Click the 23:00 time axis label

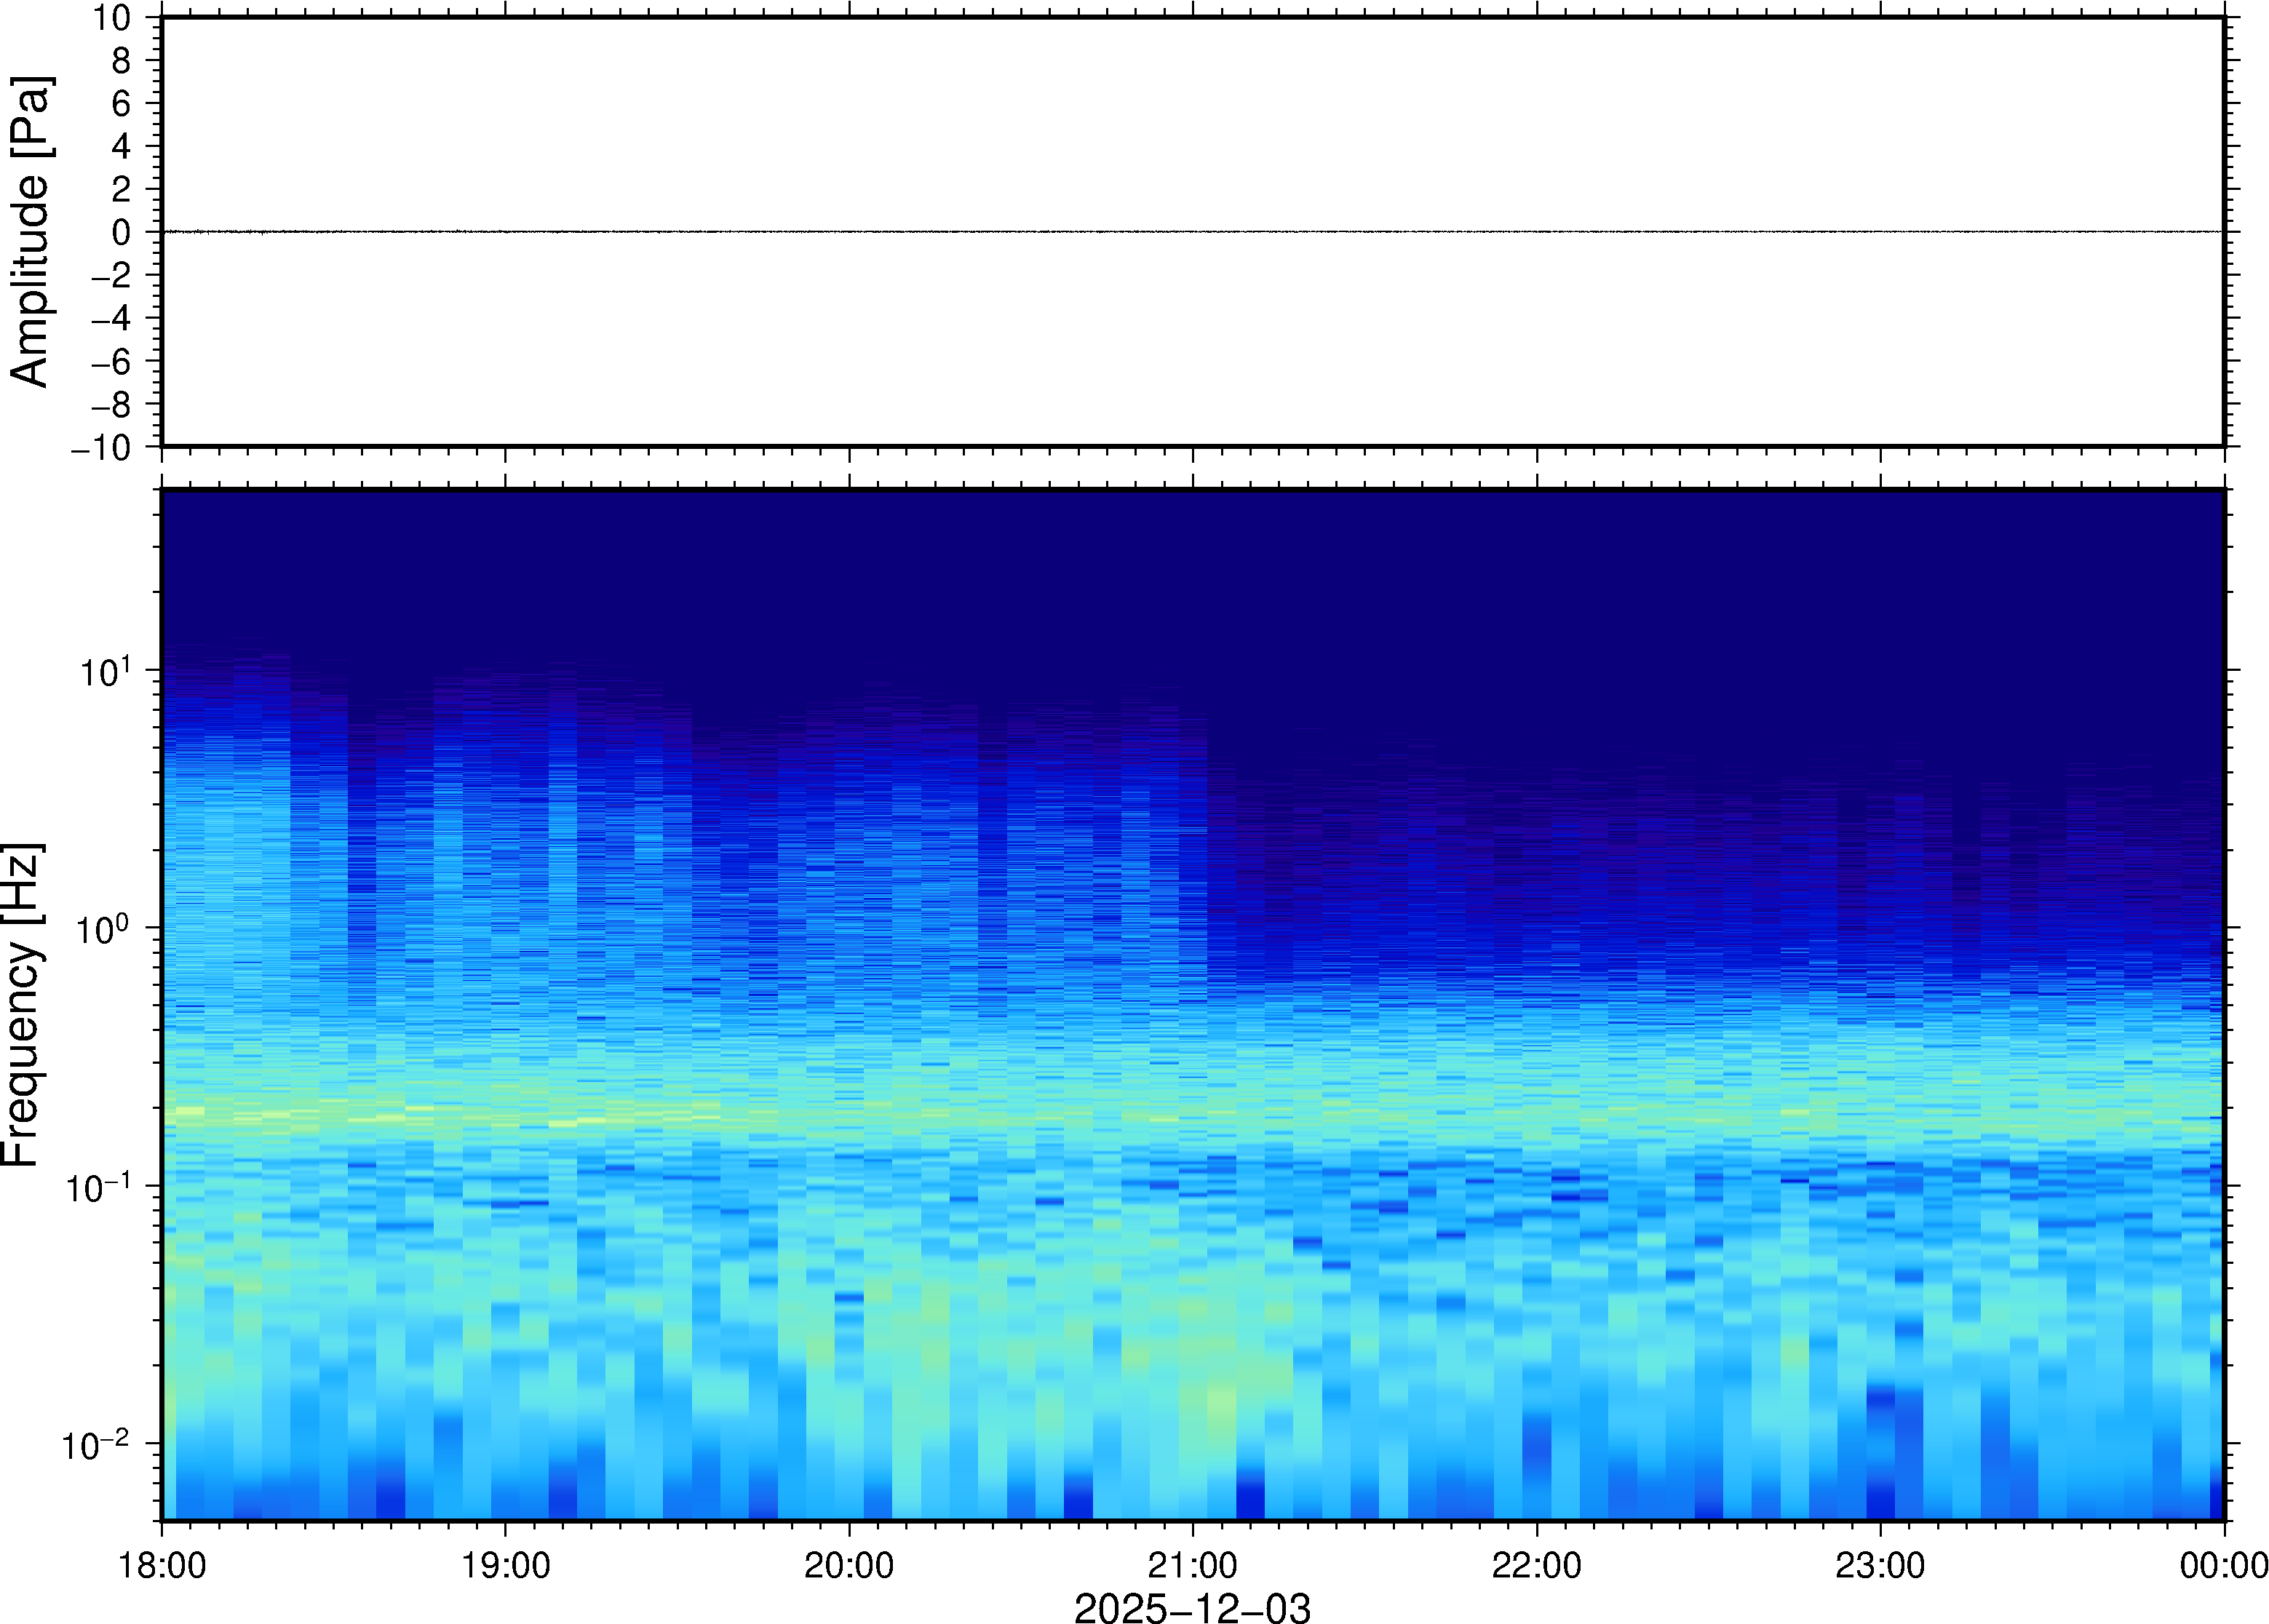point(1880,1565)
